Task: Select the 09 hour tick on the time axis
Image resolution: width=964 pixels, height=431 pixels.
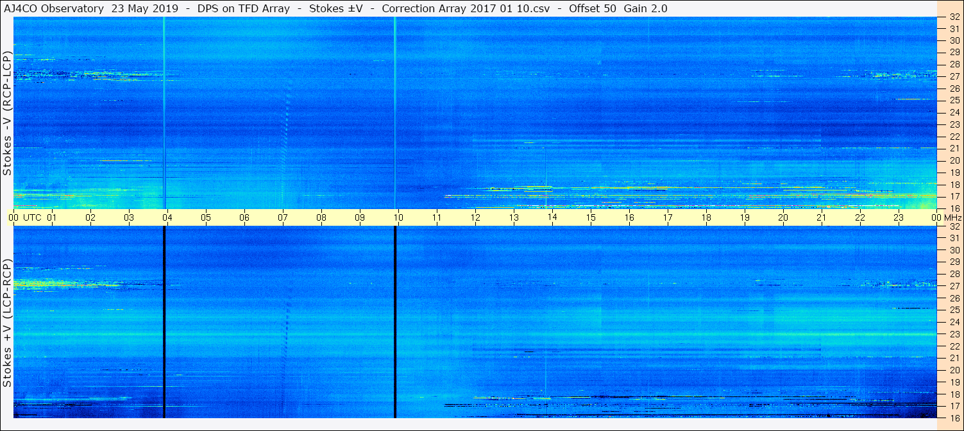Action: [x=360, y=217]
